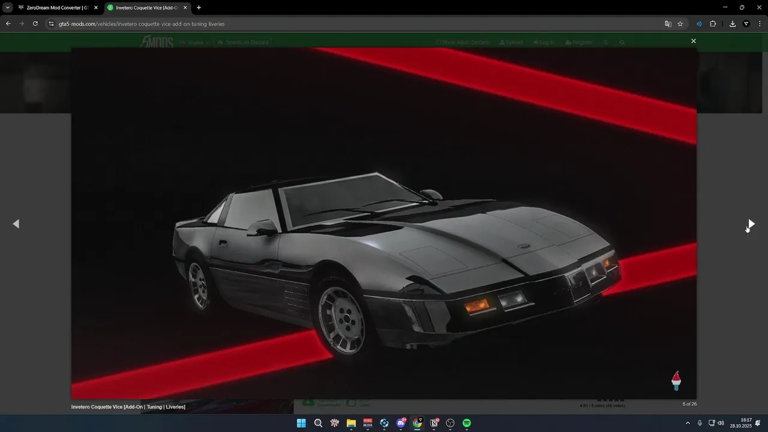Close the Invetero Coquette Vice tab

click(x=185, y=7)
